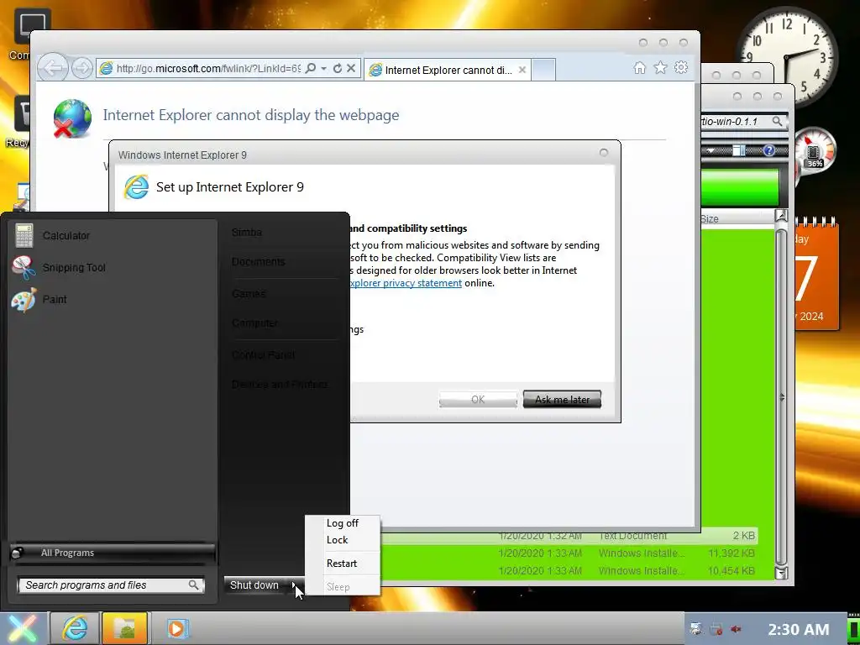Go back in Internet Explorer
Image resolution: width=860 pixels, height=645 pixels.
(x=53, y=69)
